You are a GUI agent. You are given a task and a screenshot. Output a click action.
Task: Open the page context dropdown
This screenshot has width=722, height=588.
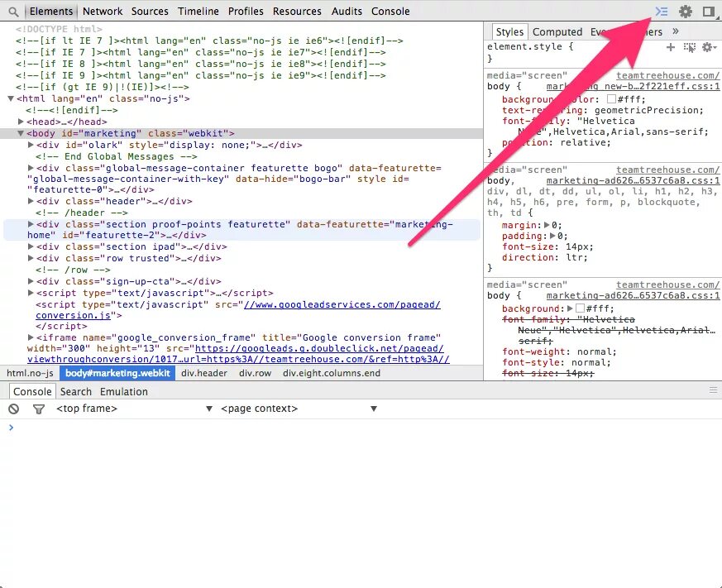299,409
